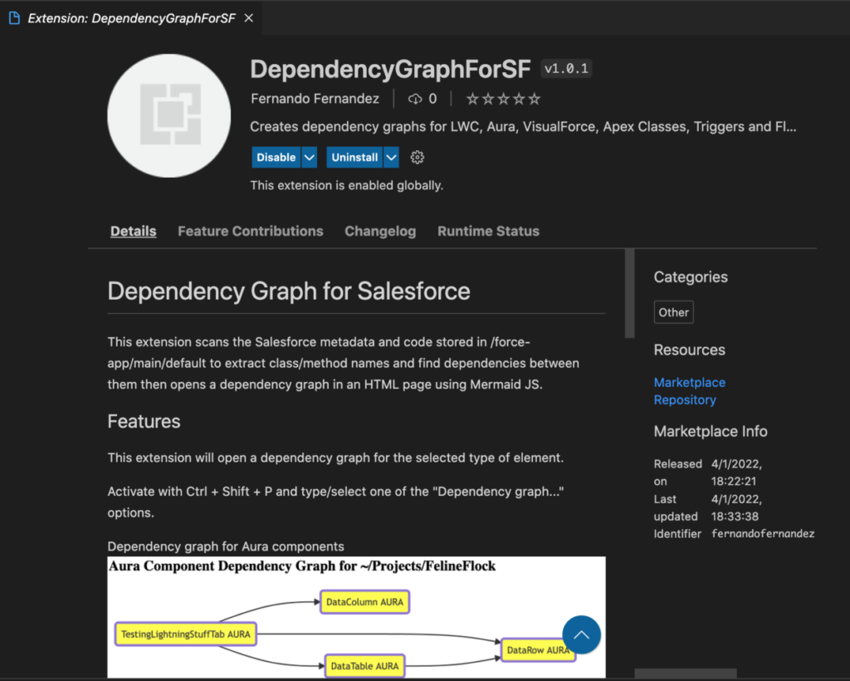Click the DependencyGraphForSF extension title
Image resolution: width=850 pixels, height=681 pixels.
[390, 70]
